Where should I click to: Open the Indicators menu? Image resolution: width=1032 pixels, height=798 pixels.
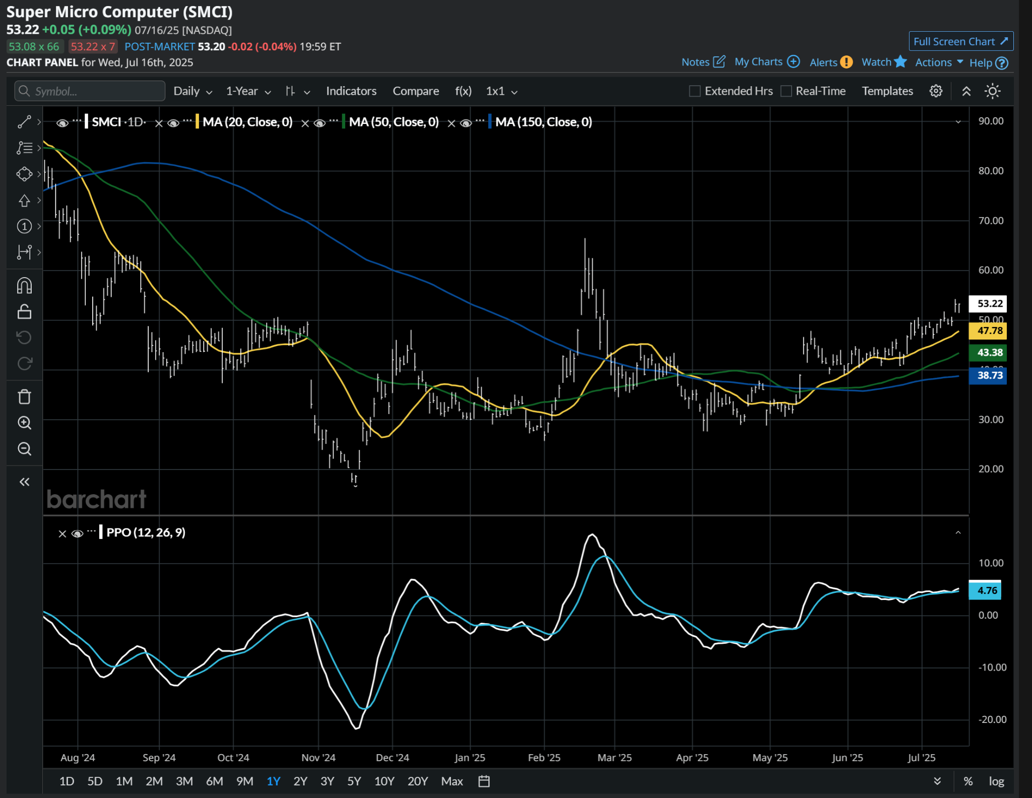351,91
